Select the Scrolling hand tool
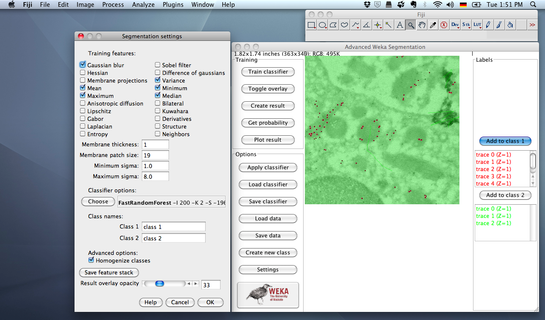This screenshot has width=545, height=320. click(x=422, y=25)
